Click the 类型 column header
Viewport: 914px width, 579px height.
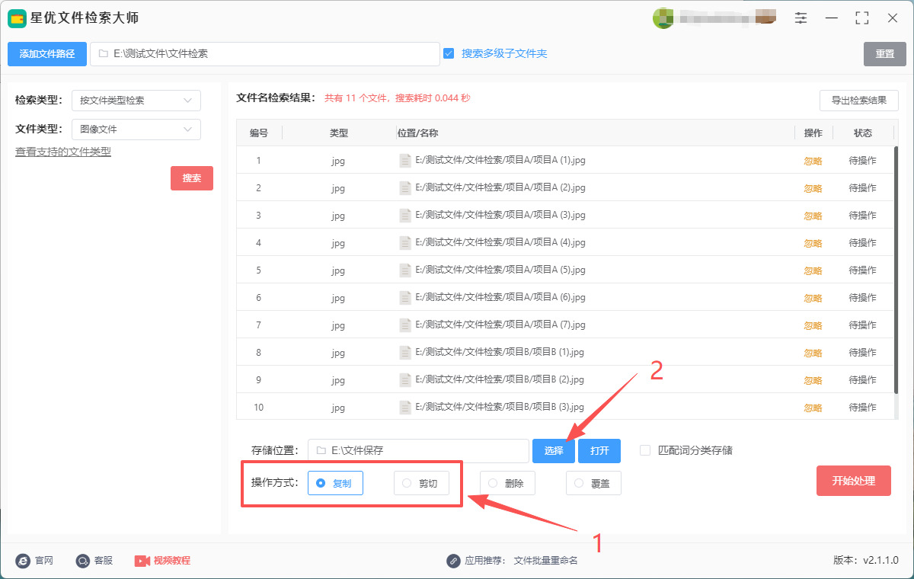[x=339, y=133]
